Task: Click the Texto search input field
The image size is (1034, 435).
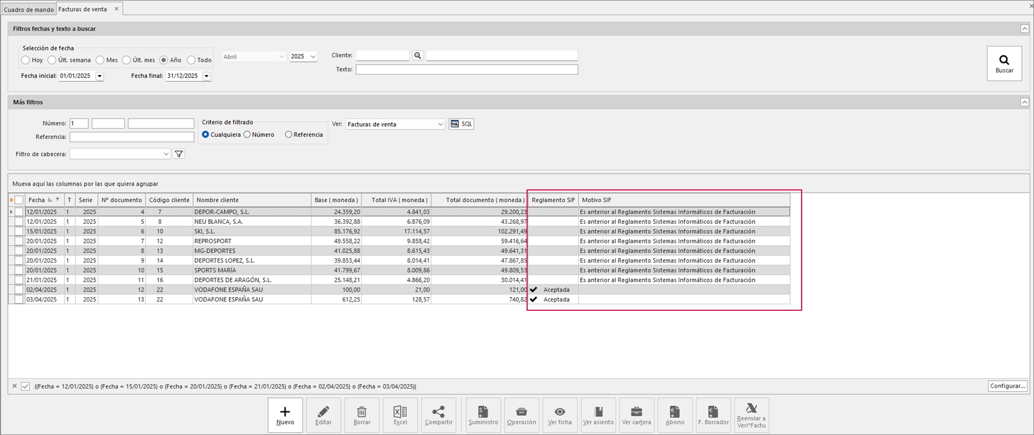Action: pyautogui.click(x=467, y=69)
